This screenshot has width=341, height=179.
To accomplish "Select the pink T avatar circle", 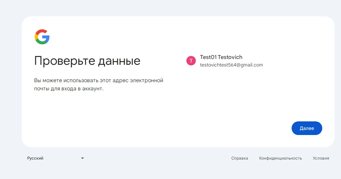I will pyautogui.click(x=191, y=61).
